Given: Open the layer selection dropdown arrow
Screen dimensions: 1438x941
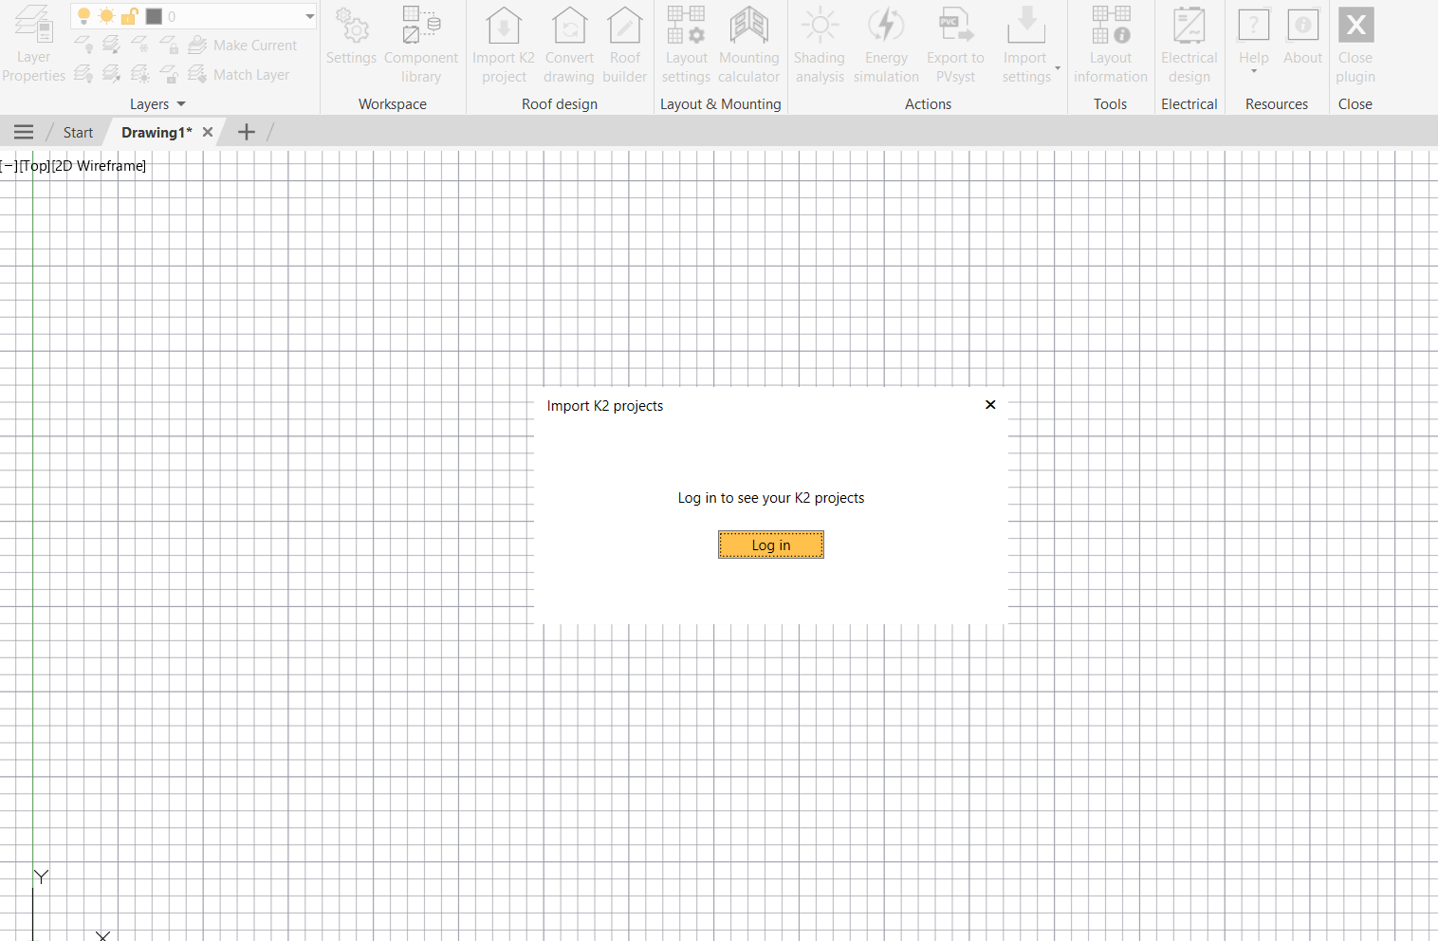Looking at the screenshot, I should (x=309, y=16).
